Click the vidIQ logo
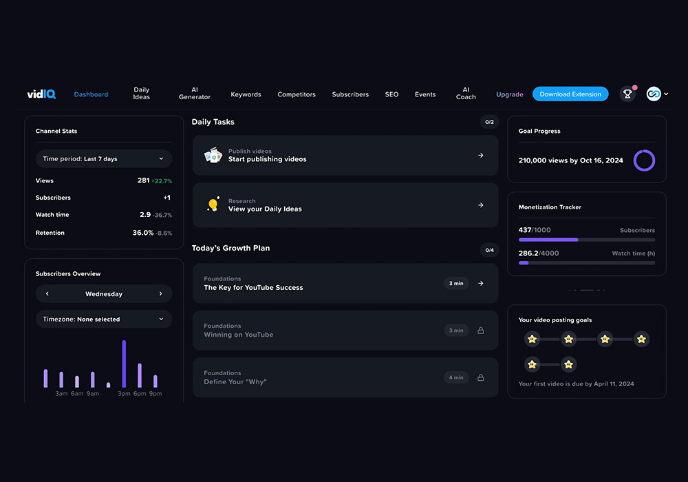The height and width of the screenshot is (482, 688). tap(41, 94)
